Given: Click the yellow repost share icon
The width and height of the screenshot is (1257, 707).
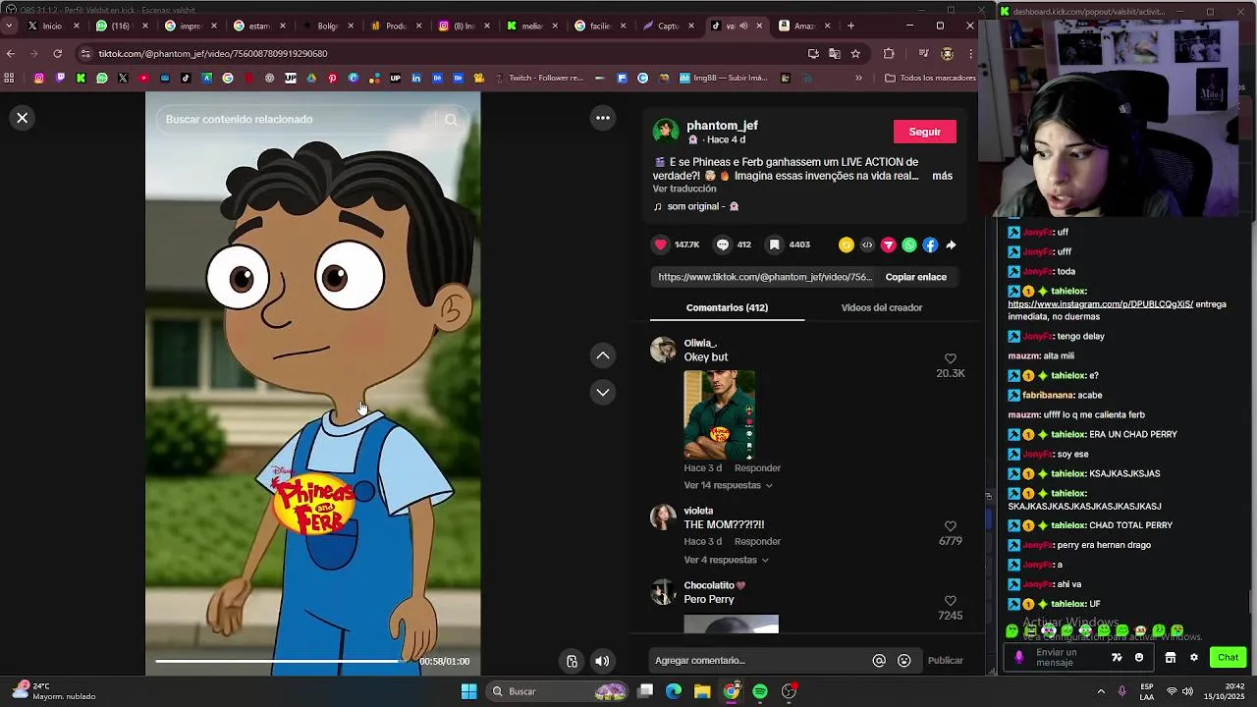Looking at the screenshot, I should pyautogui.click(x=847, y=245).
